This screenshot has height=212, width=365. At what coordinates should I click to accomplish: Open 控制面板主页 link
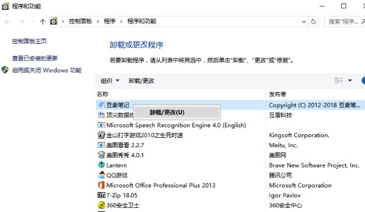[x=29, y=41]
